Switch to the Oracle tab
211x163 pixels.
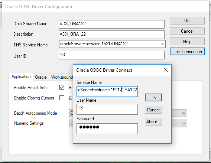coord(41,77)
